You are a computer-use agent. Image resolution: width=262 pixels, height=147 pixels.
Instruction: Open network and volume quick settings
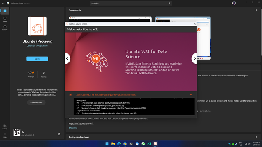(247, 144)
